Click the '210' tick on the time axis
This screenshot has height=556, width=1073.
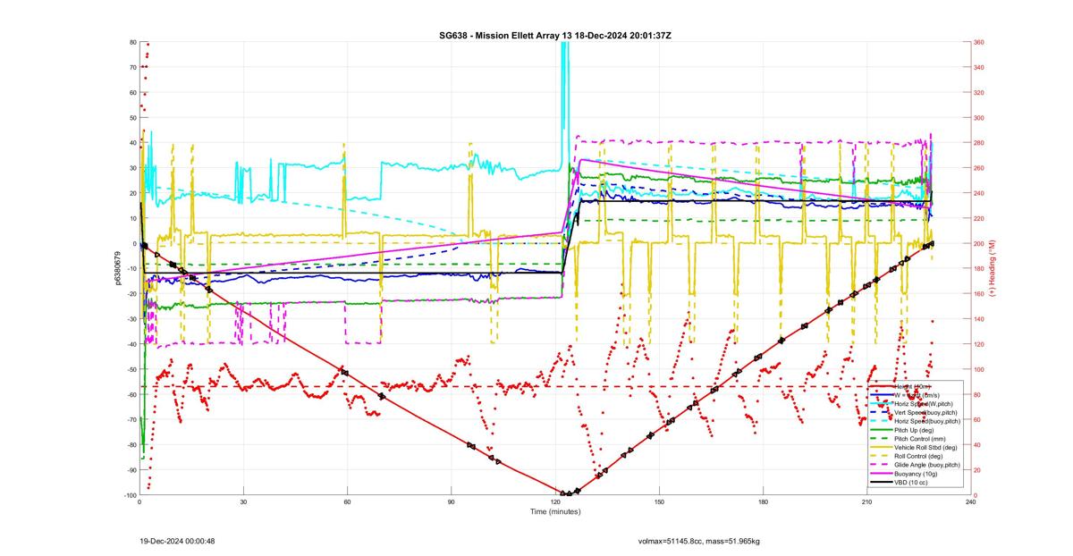pyautogui.click(x=866, y=502)
